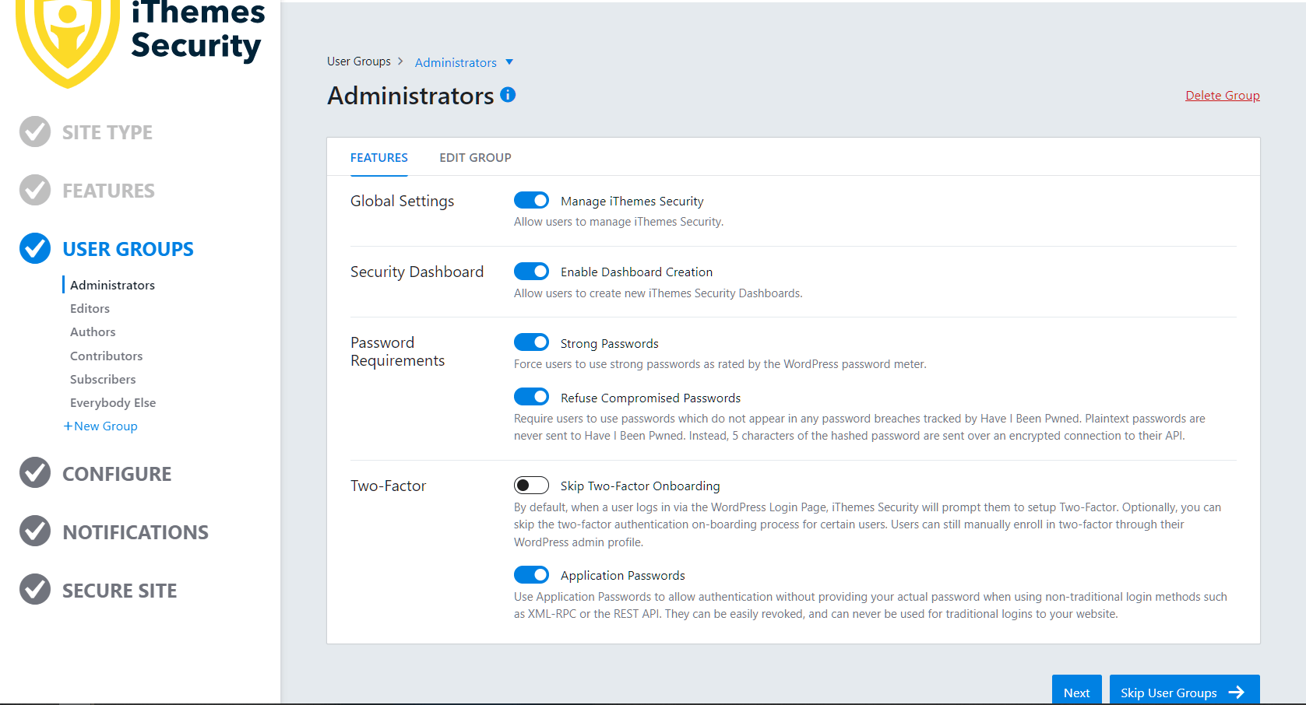Click the Password Requirements section heading

click(397, 352)
